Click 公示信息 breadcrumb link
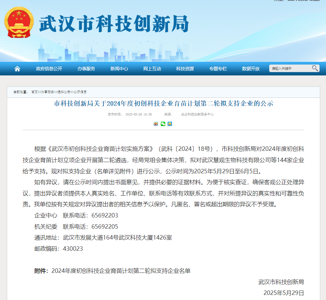Viewport: 326px width, 300px height. (80, 92)
